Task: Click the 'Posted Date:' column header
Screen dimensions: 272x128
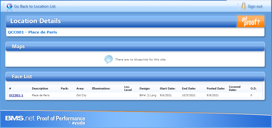Action: (215, 89)
